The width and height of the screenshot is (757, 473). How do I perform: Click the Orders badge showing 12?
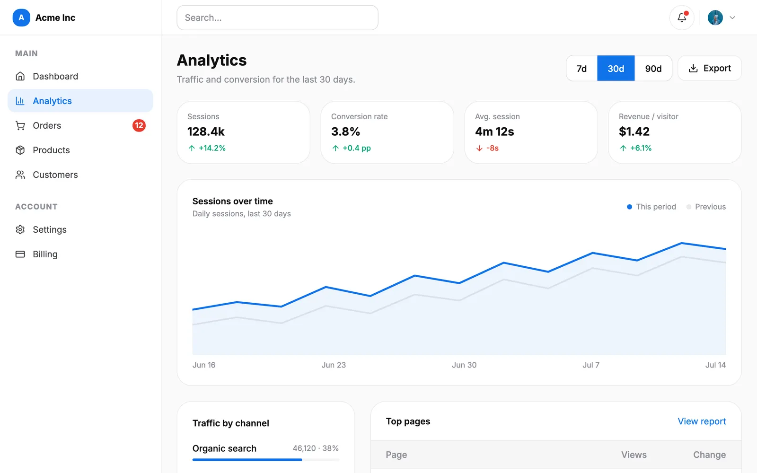coord(139,125)
